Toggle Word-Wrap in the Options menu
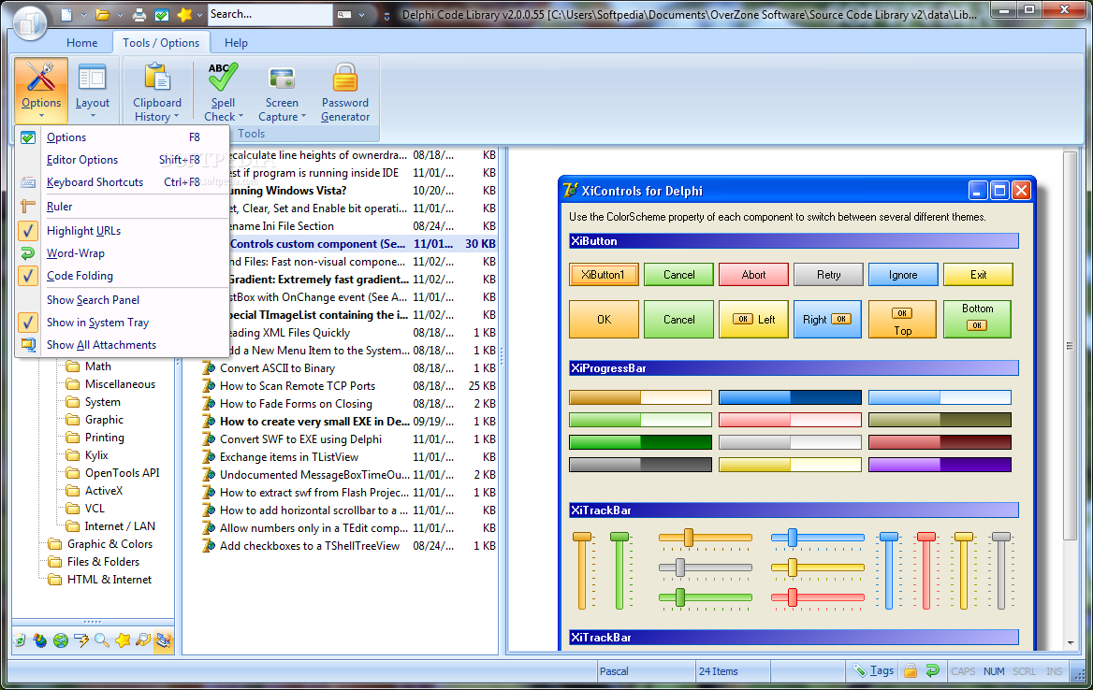 [x=123, y=253]
